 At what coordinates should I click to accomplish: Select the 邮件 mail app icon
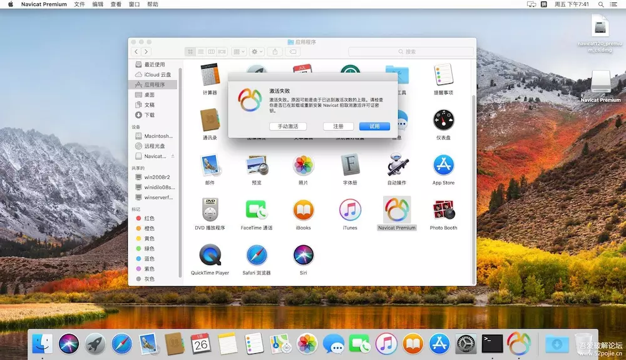[210, 165]
